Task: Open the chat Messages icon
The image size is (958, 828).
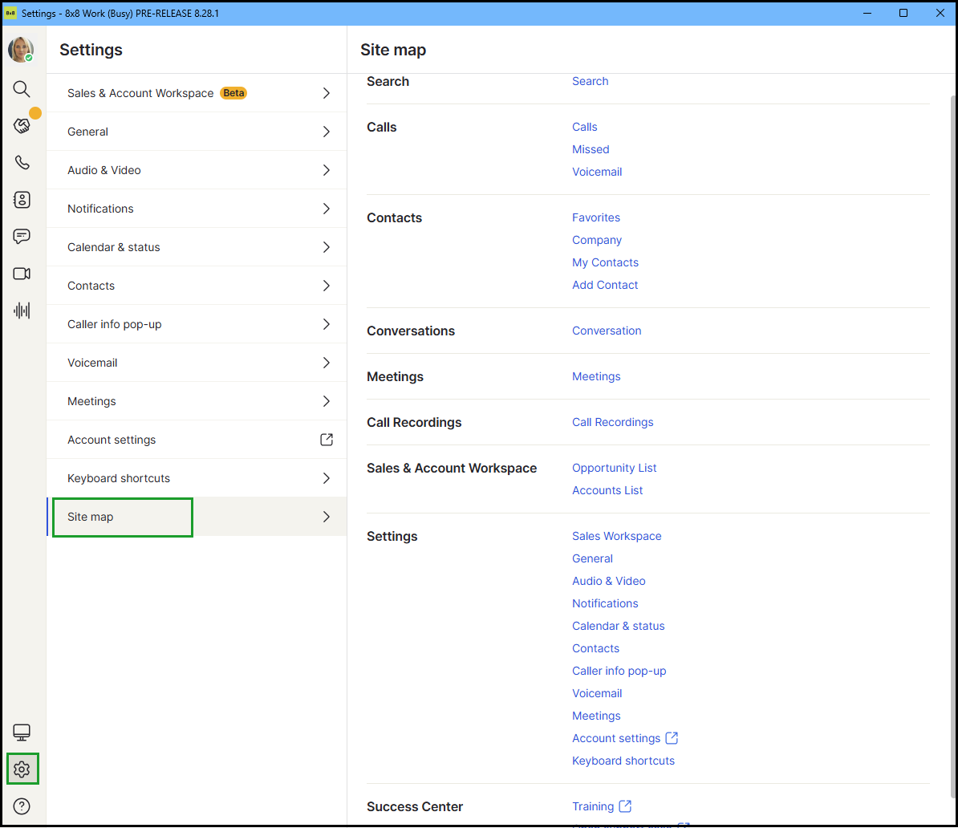Action: pos(22,237)
